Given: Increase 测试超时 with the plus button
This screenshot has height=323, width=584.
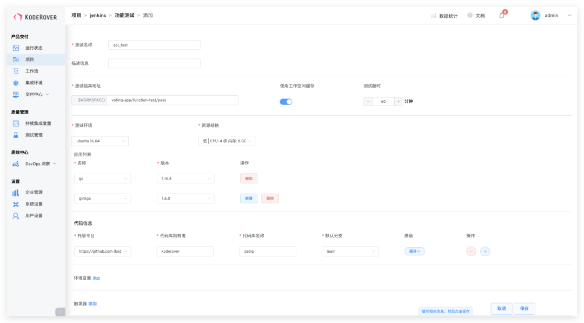Looking at the screenshot, I should click(399, 101).
